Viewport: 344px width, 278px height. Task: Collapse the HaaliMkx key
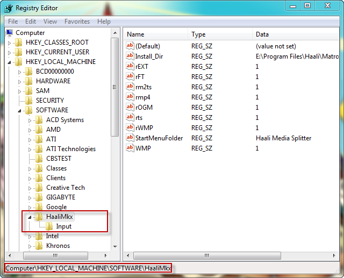coord(30,217)
